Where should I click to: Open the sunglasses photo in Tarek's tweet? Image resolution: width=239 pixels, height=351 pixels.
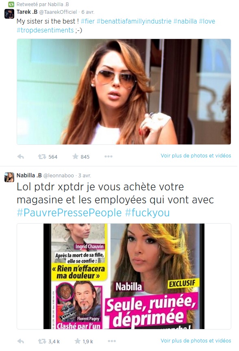coord(124,92)
